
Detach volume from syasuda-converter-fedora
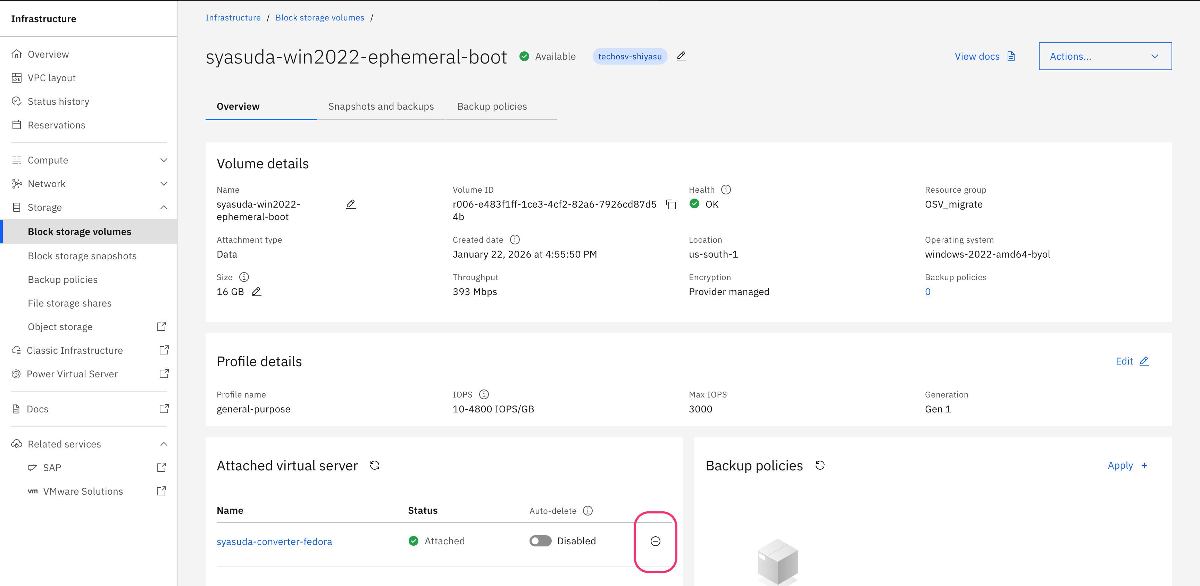tap(655, 541)
